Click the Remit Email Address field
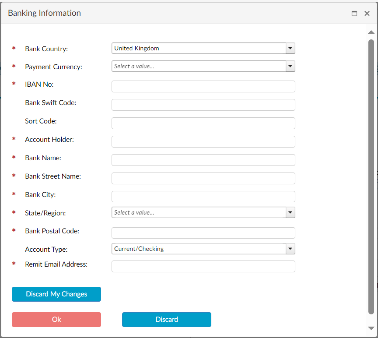378x338 pixels. click(203, 266)
